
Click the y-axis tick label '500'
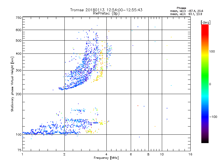18,41
